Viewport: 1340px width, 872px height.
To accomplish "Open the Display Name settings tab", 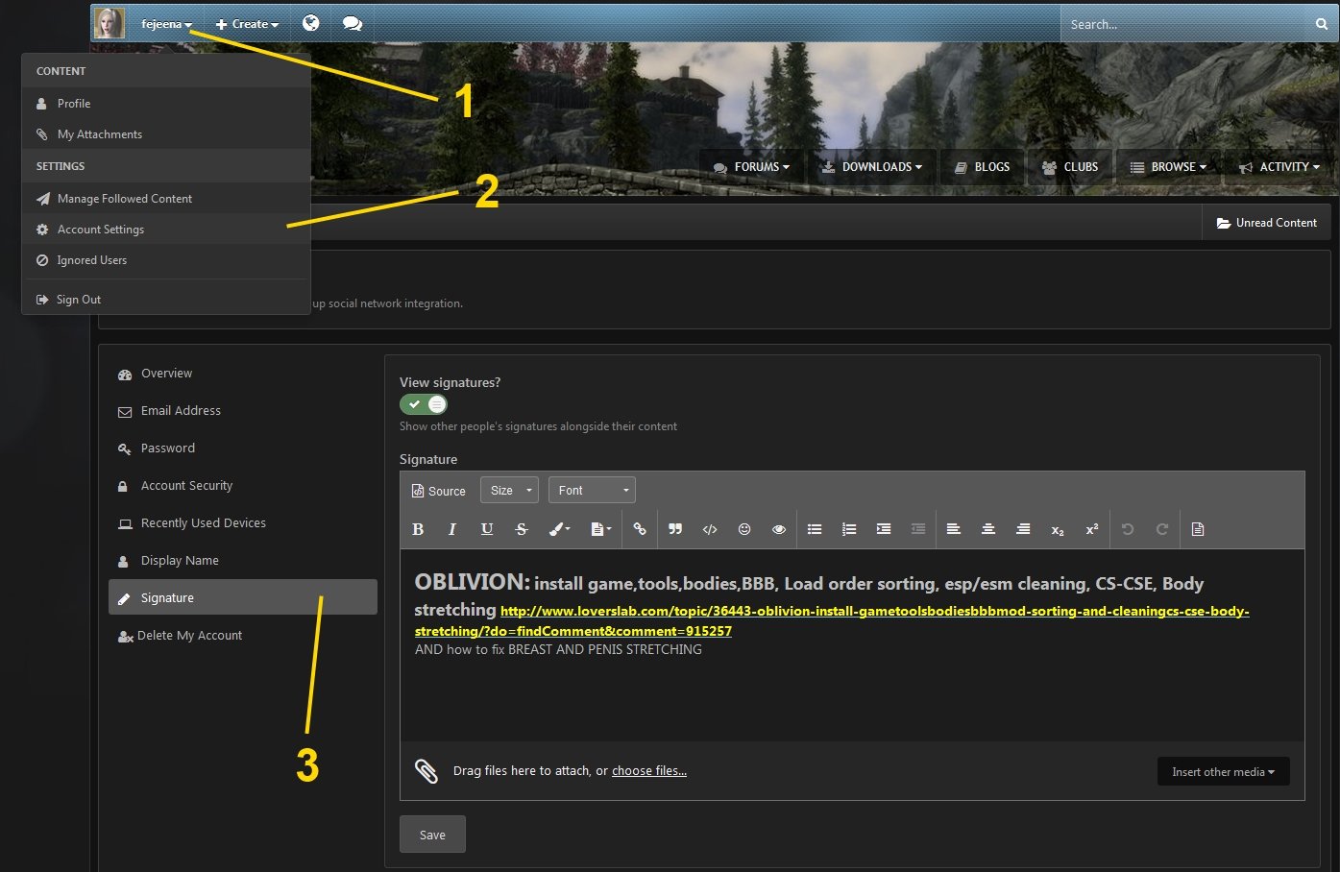I will coord(243,561).
